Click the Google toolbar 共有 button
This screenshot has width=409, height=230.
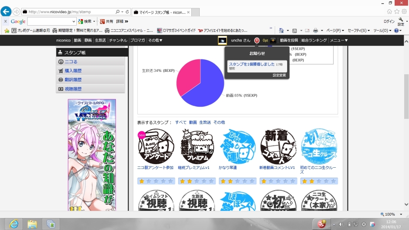click(107, 22)
